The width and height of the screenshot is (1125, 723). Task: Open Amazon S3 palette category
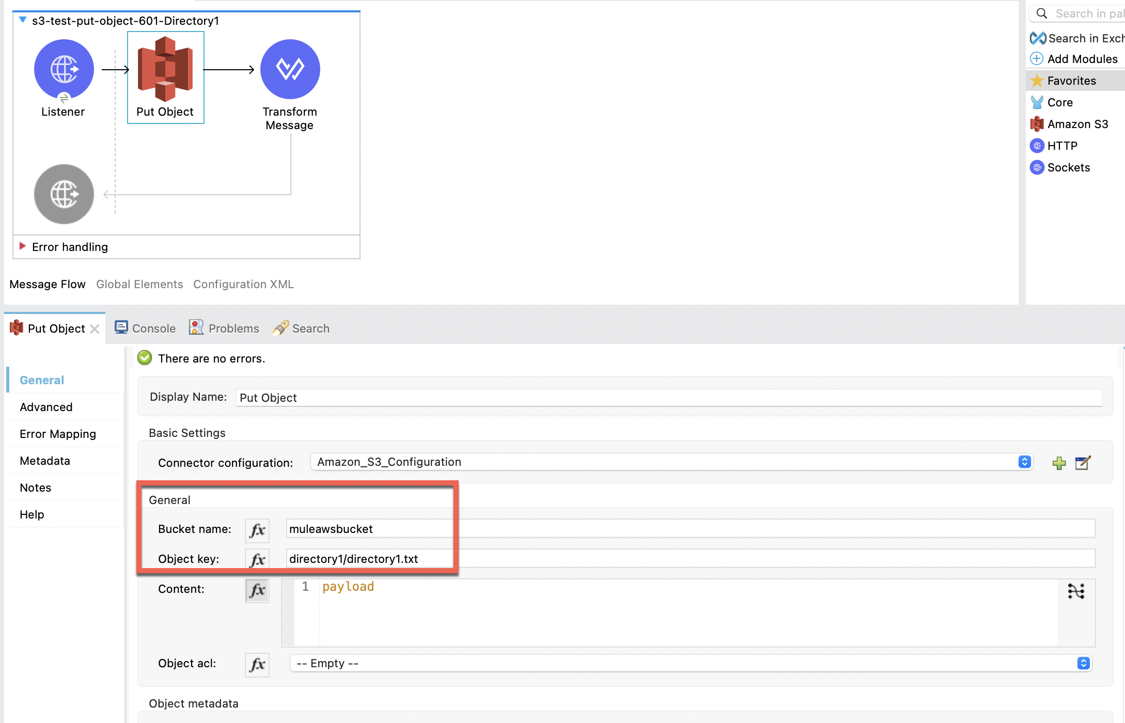click(1077, 124)
